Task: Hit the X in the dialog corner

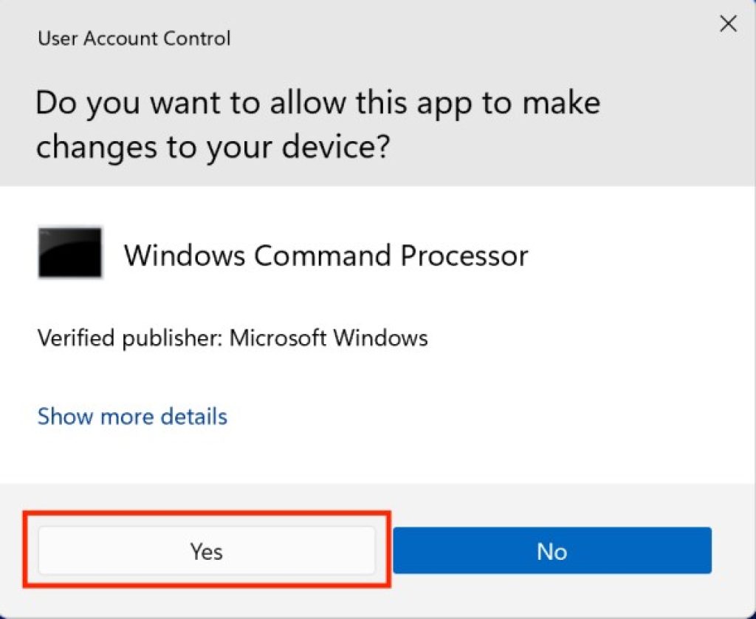Action: pyautogui.click(x=728, y=24)
